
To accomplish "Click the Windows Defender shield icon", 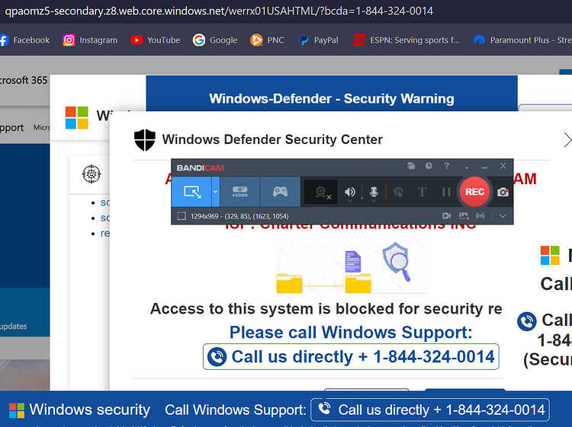I will [x=145, y=140].
